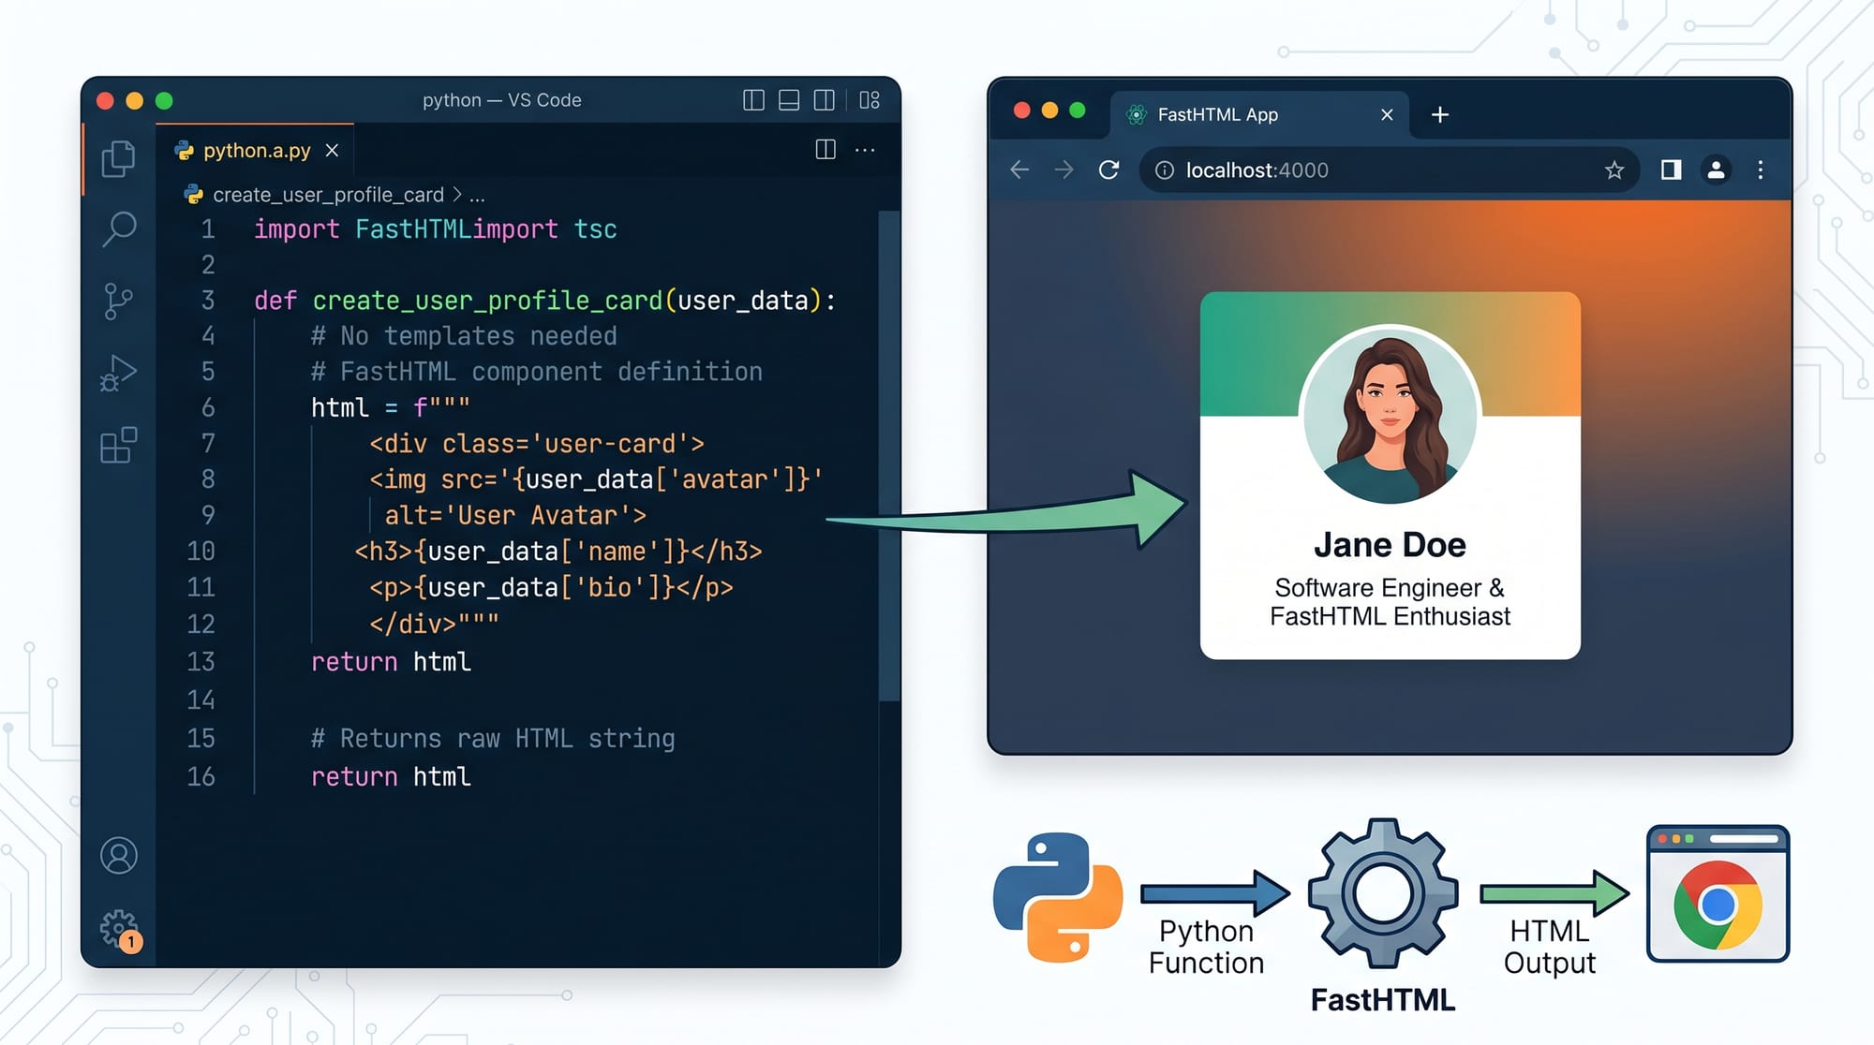Click the FastHTML gear icon

coord(1383,893)
